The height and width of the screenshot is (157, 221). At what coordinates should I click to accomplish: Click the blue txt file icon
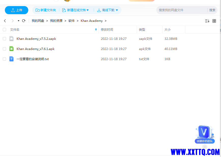tap(11, 59)
